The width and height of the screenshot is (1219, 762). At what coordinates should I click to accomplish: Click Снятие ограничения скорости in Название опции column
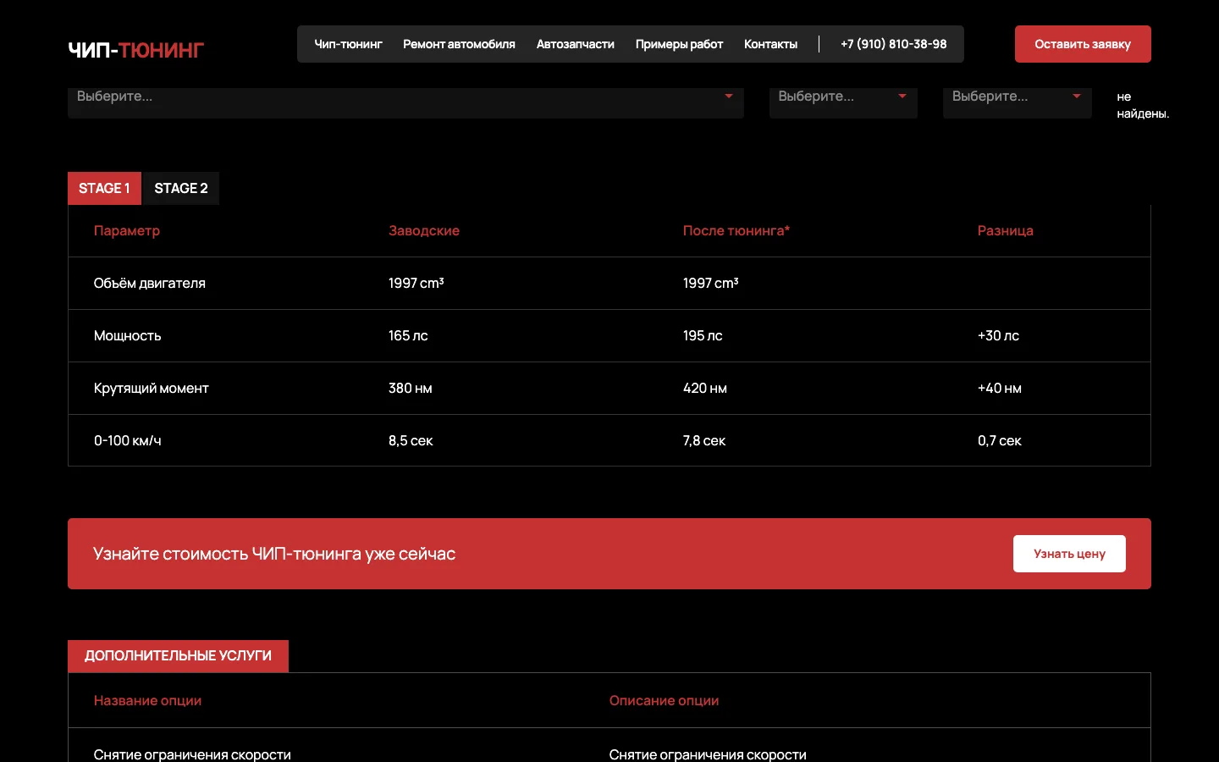pos(192,754)
